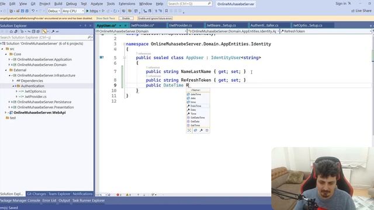Open the Task Runner Explorer tab

tap(88, 201)
